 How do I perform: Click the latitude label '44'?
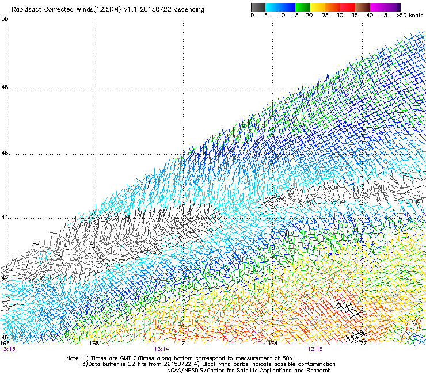pyautogui.click(x=5, y=217)
